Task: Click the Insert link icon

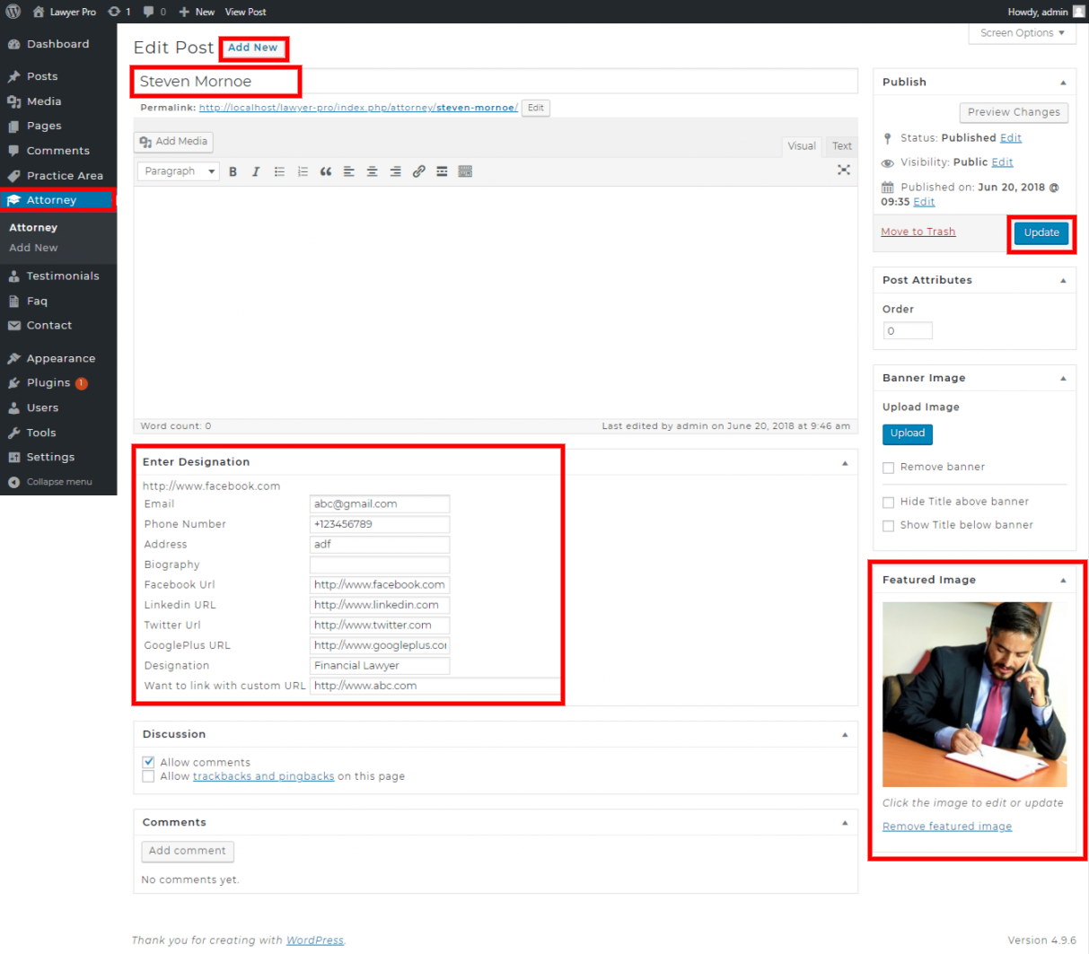Action: 418,171
